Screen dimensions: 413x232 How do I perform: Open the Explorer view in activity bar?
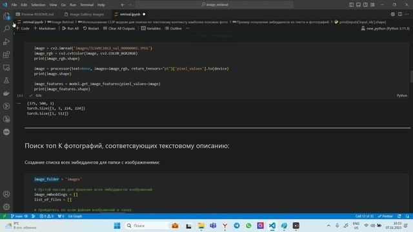click(6, 16)
